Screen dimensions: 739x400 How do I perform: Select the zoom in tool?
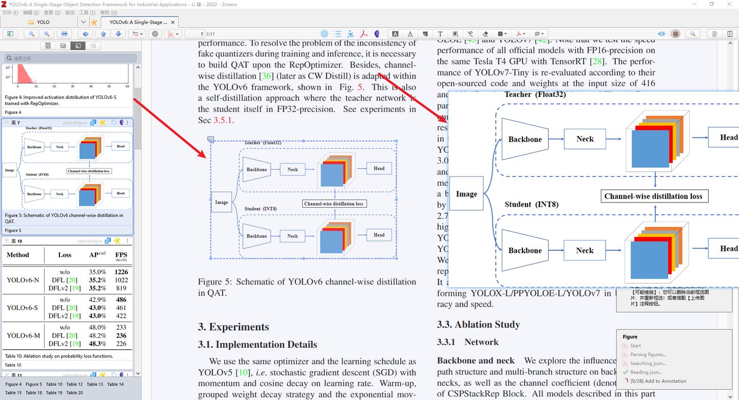47,33
